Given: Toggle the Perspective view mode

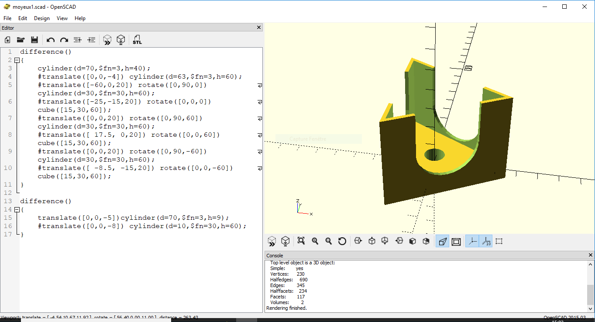Looking at the screenshot, I should pos(442,241).
